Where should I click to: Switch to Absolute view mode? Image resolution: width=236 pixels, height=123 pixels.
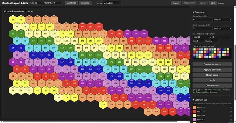(x=85, y=3)
